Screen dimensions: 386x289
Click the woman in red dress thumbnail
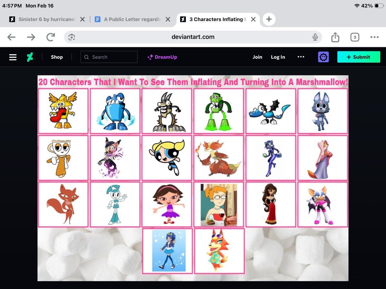point(271,205)
